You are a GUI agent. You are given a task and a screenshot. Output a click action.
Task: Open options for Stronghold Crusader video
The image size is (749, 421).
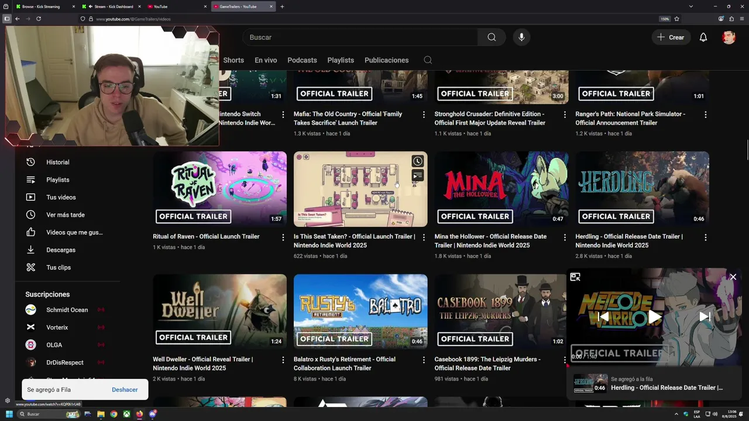click(565, 115)
